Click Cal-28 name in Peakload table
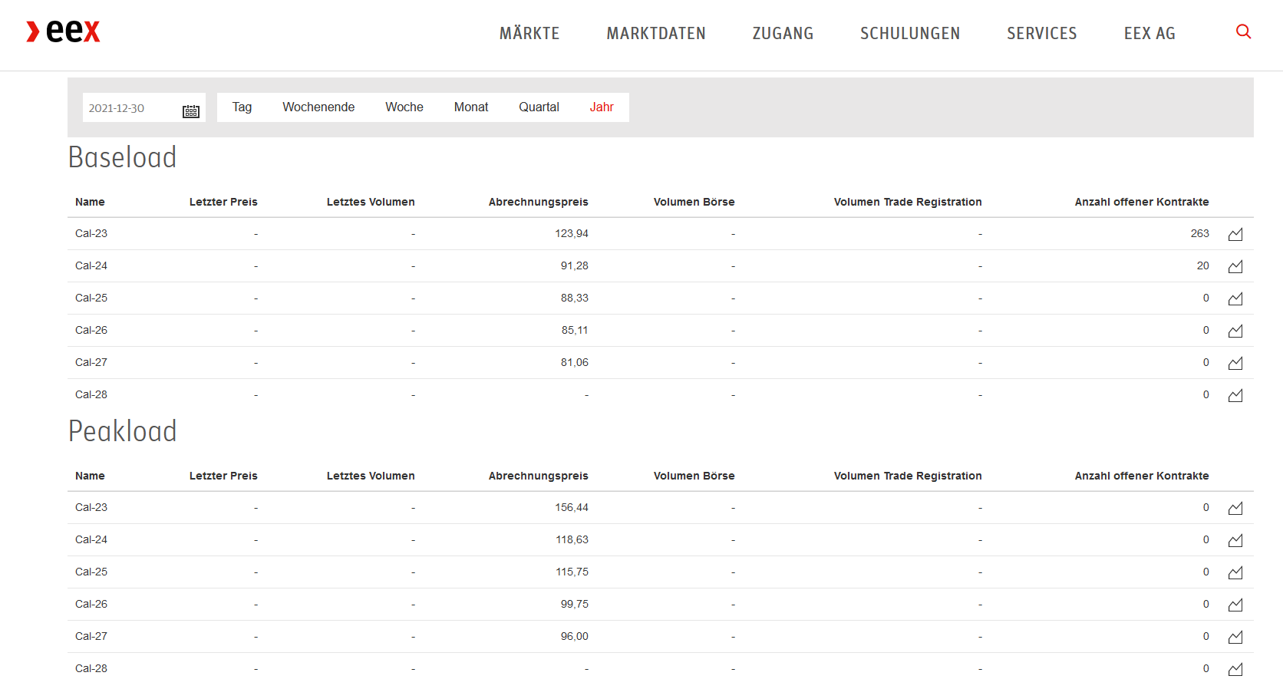 [91, 668]
